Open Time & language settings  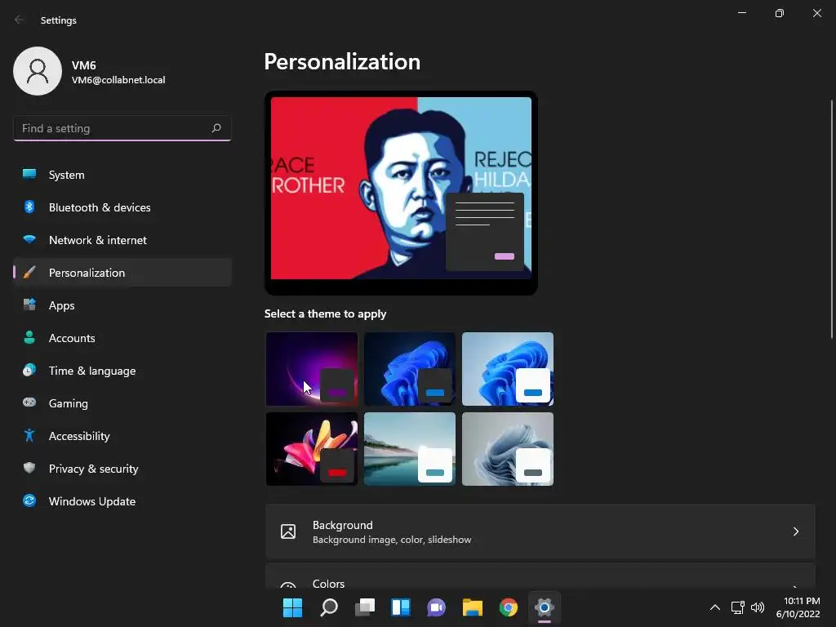pos(122,370)
